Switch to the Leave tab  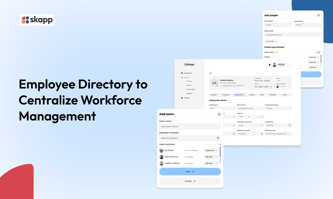click(262, 95)
